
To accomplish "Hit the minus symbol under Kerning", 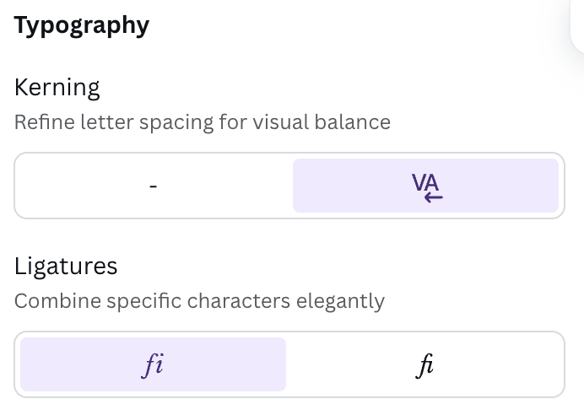I will tap(153, 186).
